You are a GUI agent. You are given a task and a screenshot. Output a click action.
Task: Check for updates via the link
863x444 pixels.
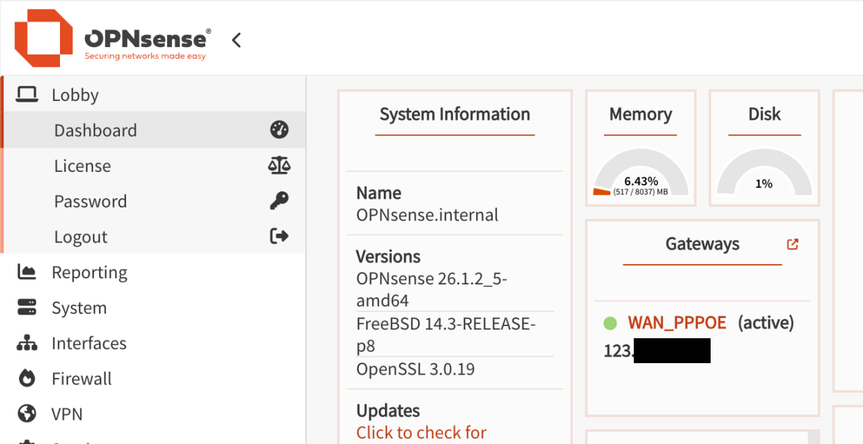tap(421, 432)
